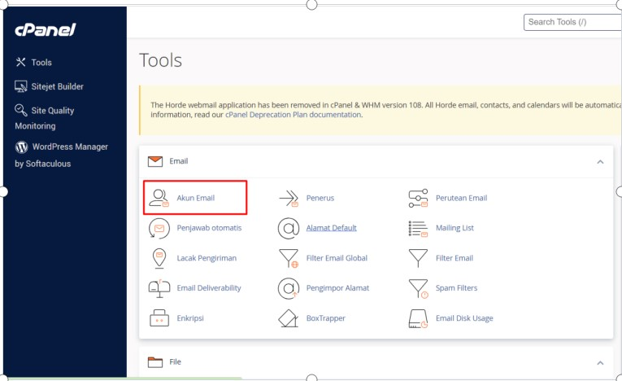Image resolution: width=622 pixels, height=381 pixels.
Task: Click the Alamat Default at-sign icon
Action: [x=289, y=228]
